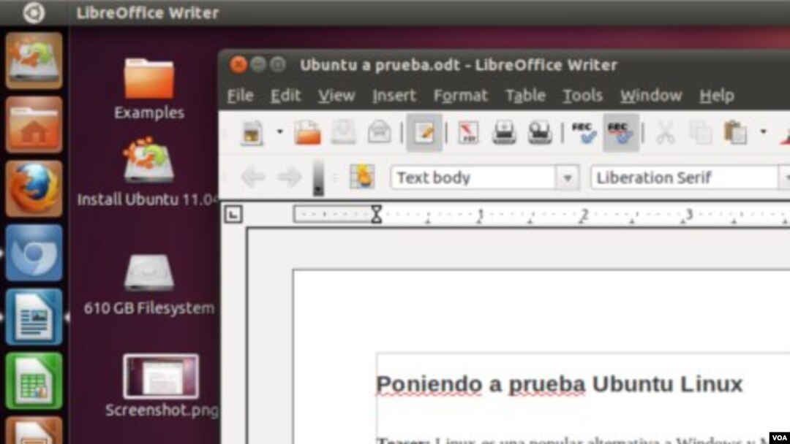Click the Save document toolbar icon
Viewport: 790px width, 444px height.
(344, 133)
